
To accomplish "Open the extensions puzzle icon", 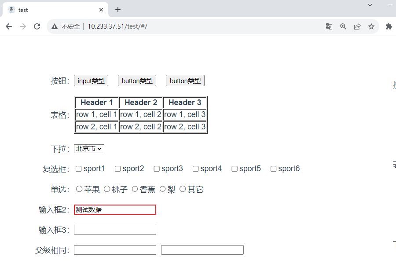I will [389, 26].
